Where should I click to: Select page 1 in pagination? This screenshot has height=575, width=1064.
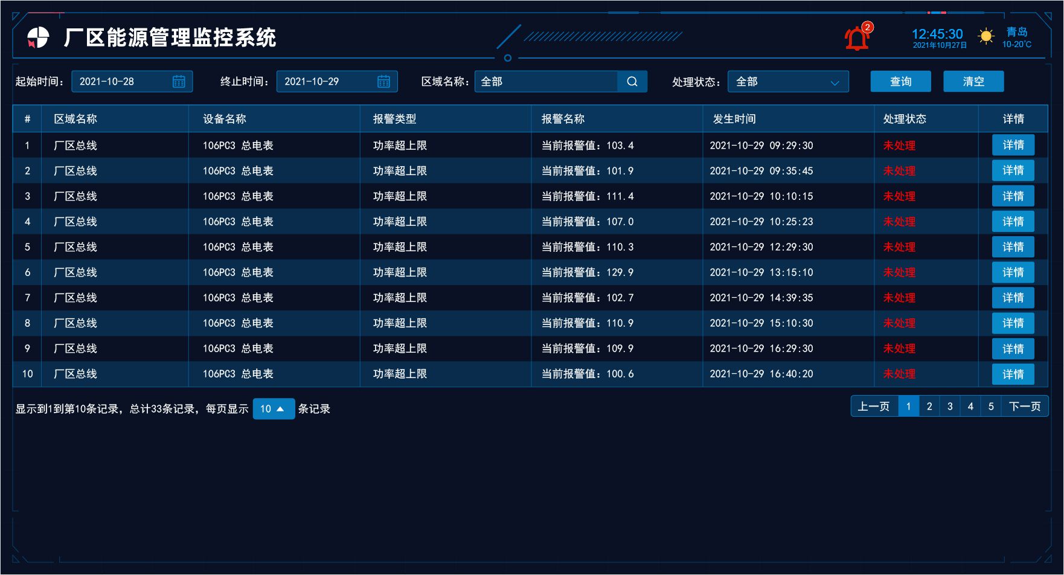(x=908, y=406)
